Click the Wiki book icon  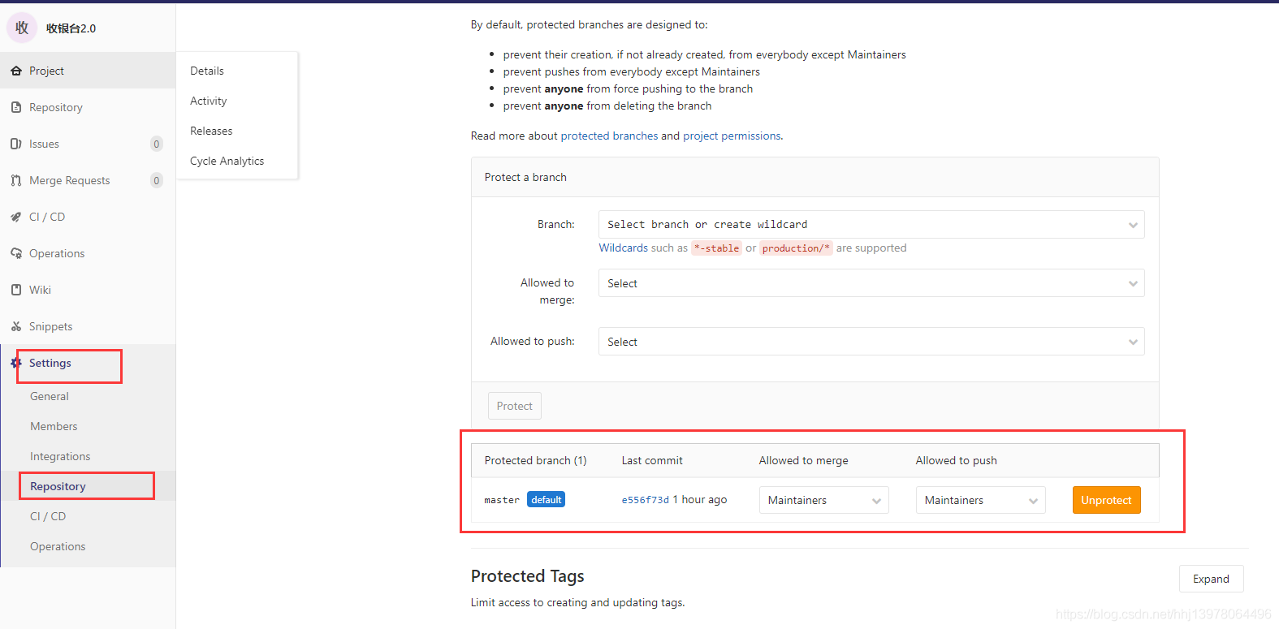click(x=16, y=291)
